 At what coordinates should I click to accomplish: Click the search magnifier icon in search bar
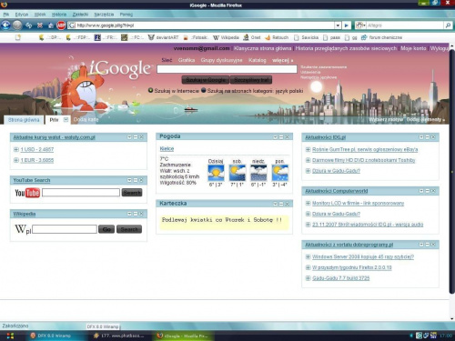click(448, 25)
